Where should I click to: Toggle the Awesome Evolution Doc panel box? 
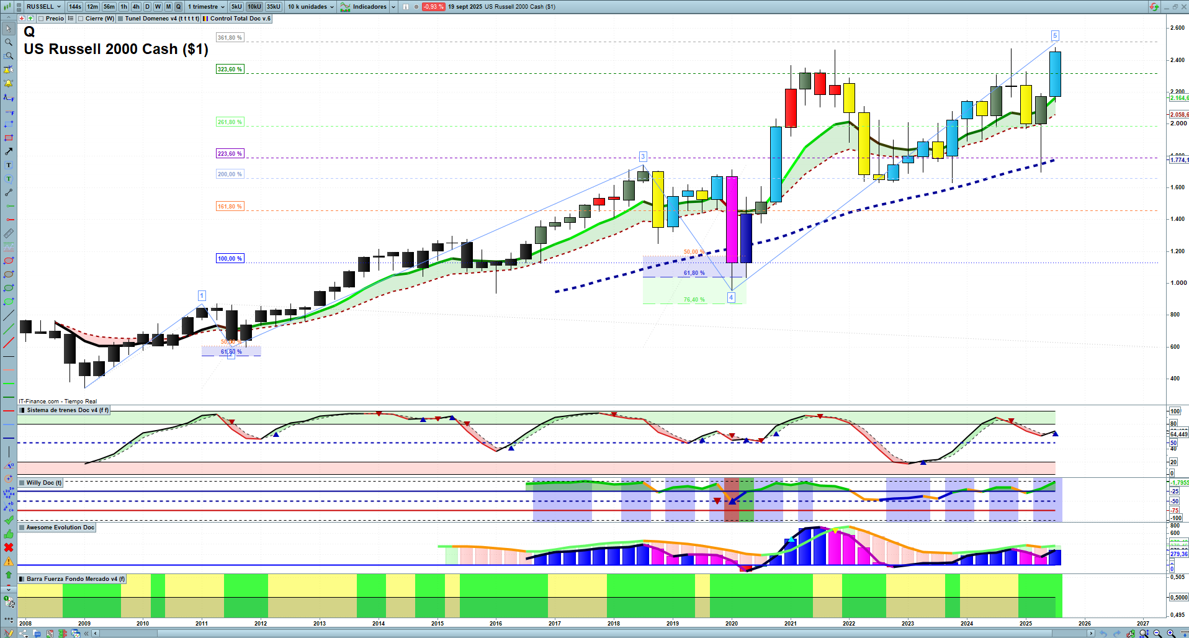click(22, 528)
